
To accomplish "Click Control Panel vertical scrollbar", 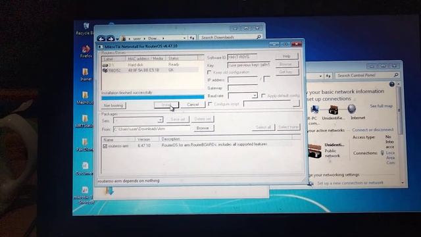I will (399, 110).
